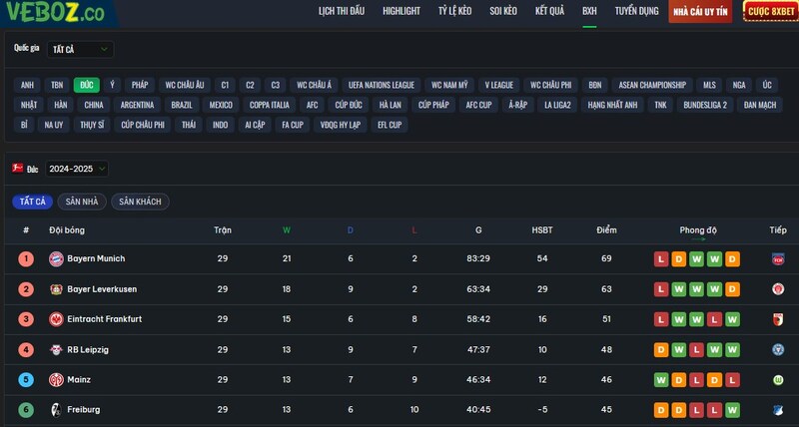
Task: Open the LỊCH THI ĐẤU menu
Action: click(342, 11)
